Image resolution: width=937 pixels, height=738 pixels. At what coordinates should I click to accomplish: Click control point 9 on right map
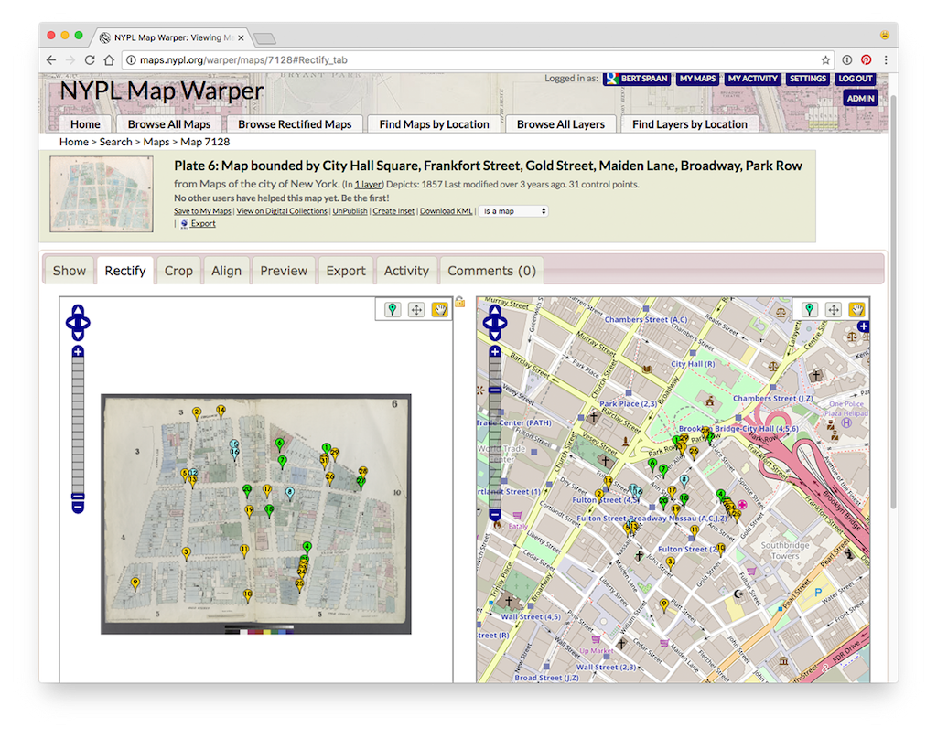click(664, 606)
